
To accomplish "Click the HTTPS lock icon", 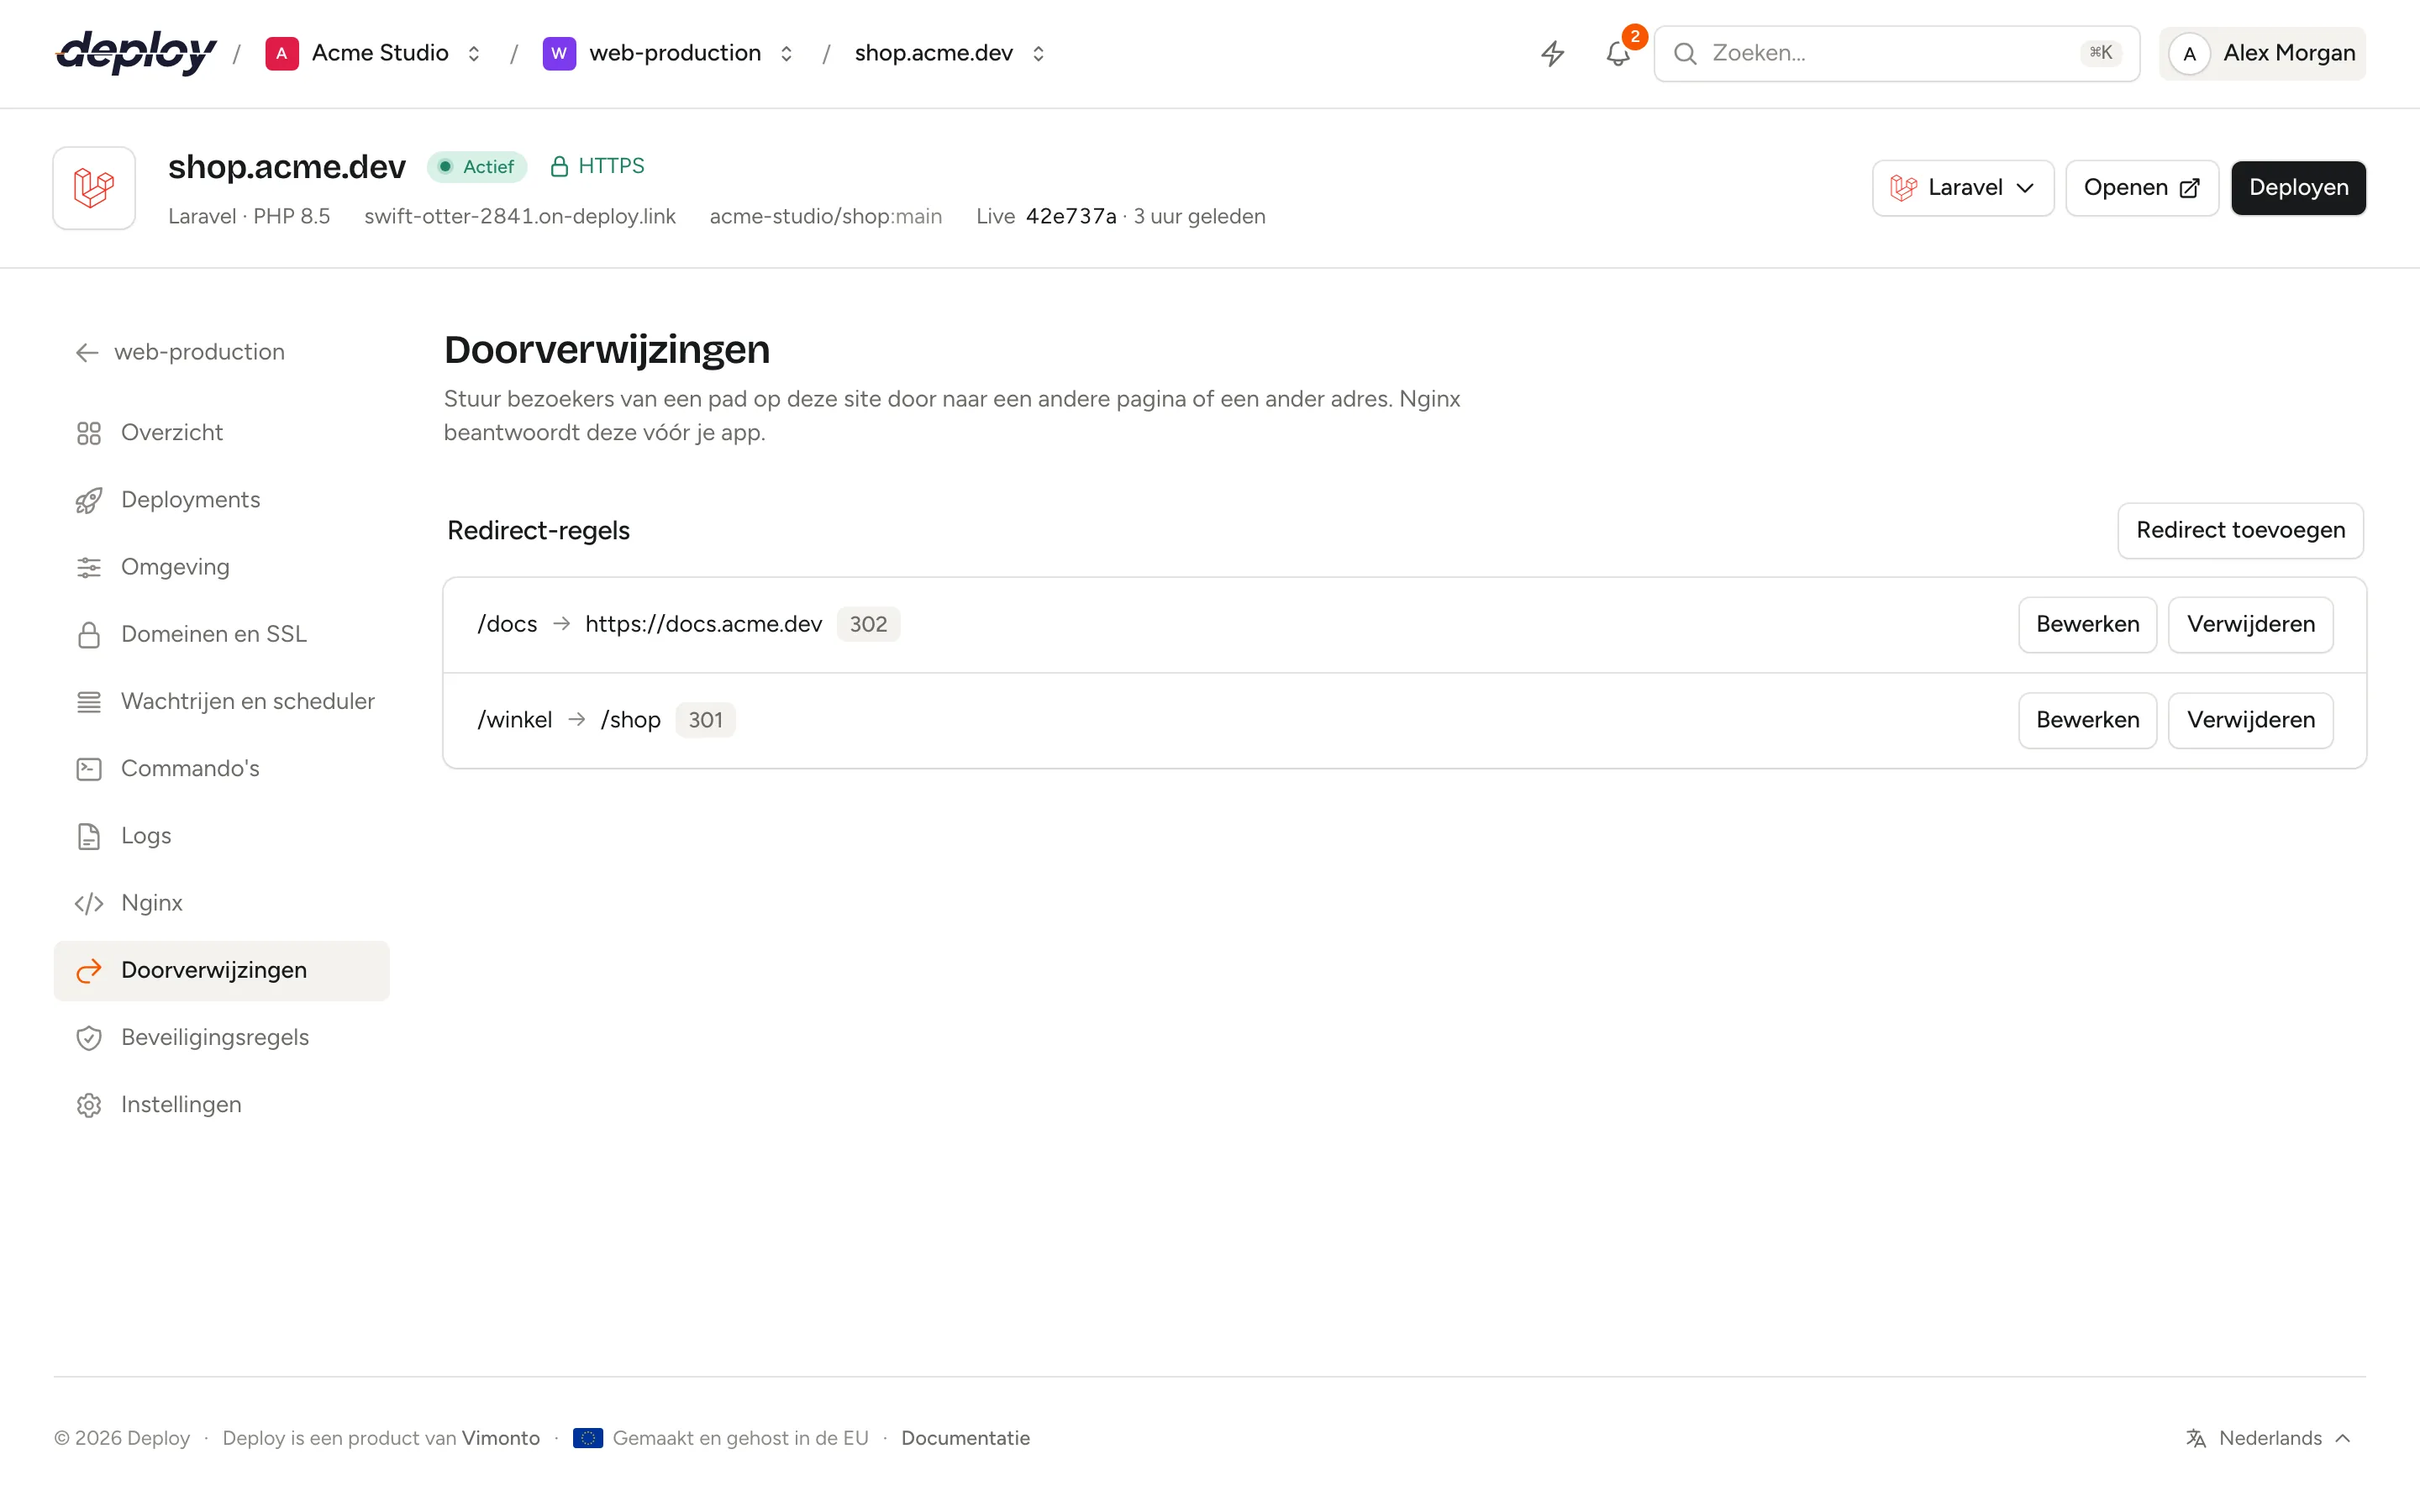I will click(559, 166).
